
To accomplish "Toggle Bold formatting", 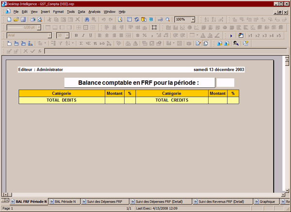I will (x=76, y=35).
